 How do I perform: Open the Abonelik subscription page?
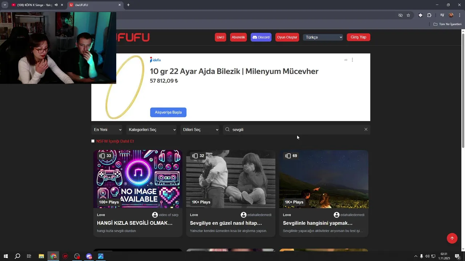pyautogui.click(x=238, y=37)
